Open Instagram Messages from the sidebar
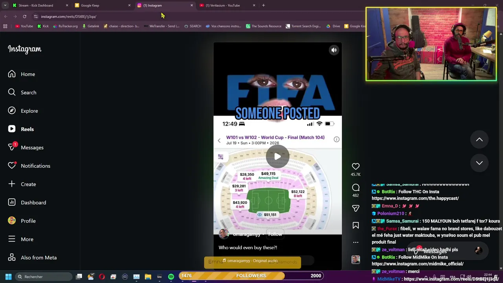Screen dimensions: 503x283 [x=26, y=147]
